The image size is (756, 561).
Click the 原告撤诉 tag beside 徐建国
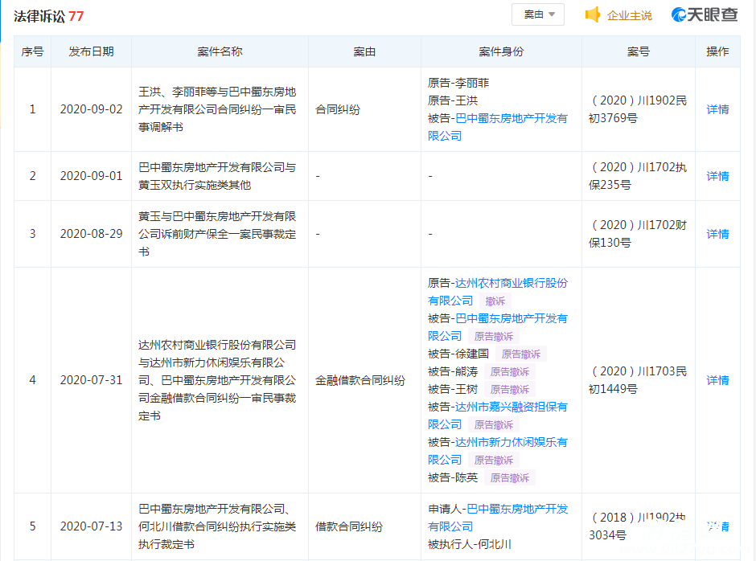click(x=520, y=354)
